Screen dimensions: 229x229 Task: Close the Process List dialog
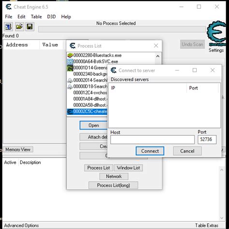tap(156, 45)
